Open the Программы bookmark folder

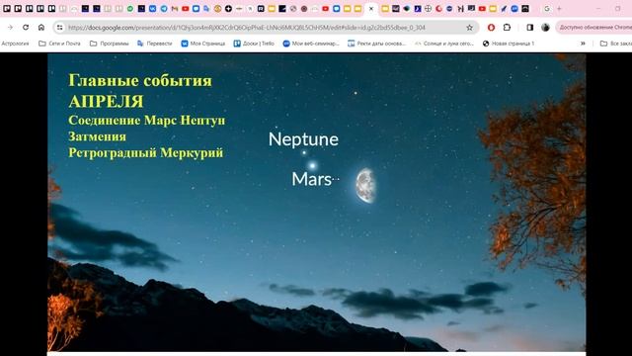click(x=110, y=44)
